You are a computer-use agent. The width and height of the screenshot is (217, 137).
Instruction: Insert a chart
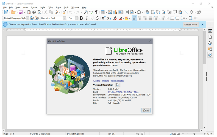115,12
